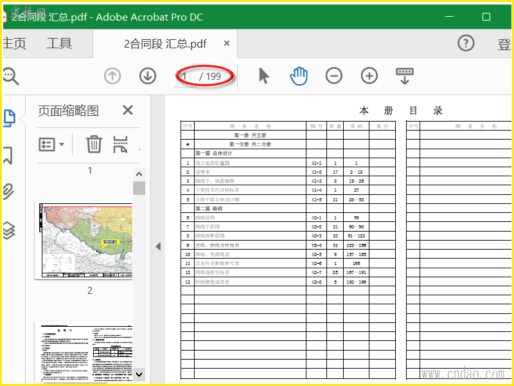Click the 页面缩略图 panel title

[x=68, y=111]
